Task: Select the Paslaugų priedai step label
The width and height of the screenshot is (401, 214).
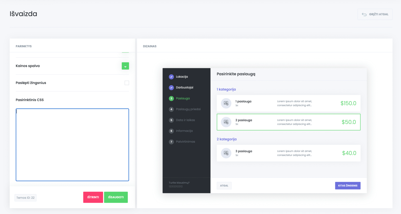Action: 188,109
